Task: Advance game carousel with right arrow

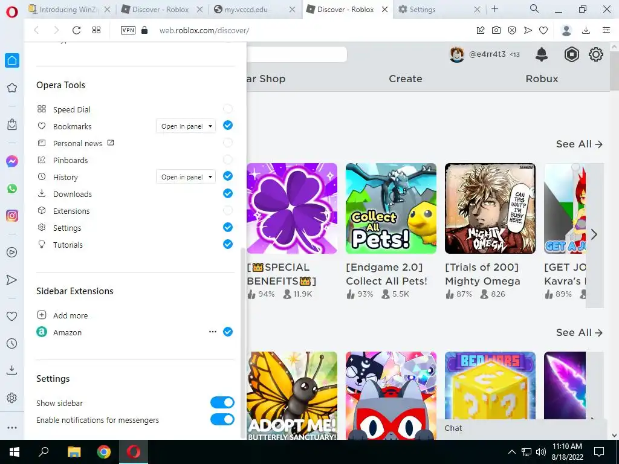Action: [594, 235]
